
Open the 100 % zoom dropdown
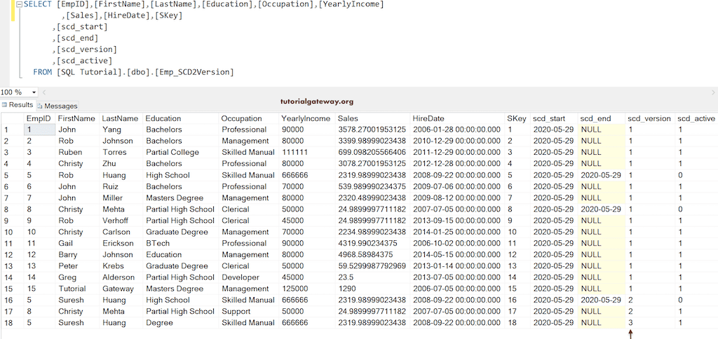click(34, 92)
